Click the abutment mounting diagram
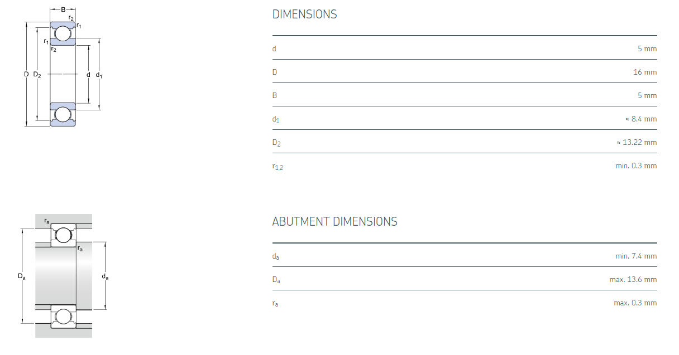Screen dimensions: 679x355 [x=63, y=276]
